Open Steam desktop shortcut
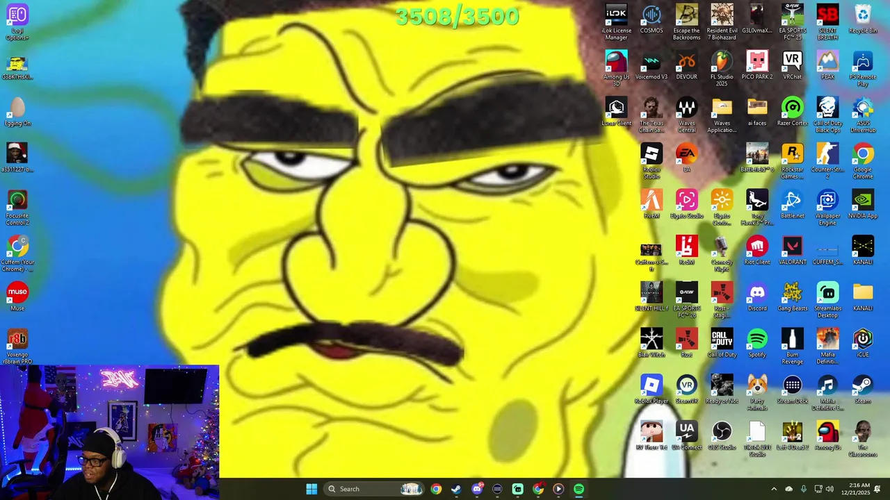Viewport: 890px width, 500px height. [863, 389]
